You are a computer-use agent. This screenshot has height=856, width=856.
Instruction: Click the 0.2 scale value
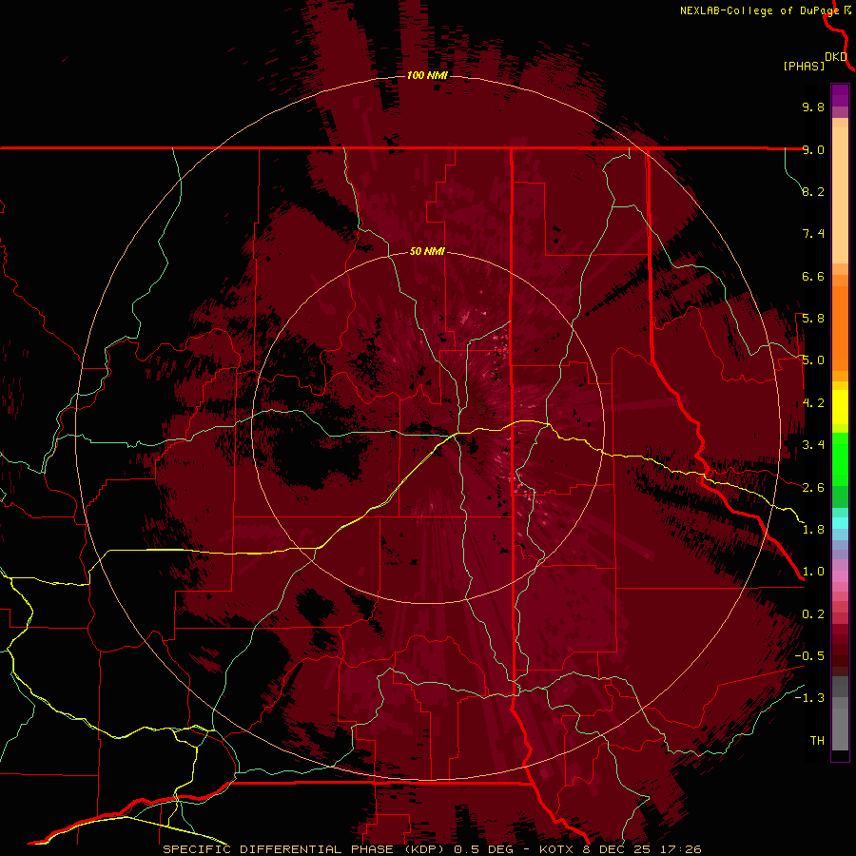click(x=813, y=614)
